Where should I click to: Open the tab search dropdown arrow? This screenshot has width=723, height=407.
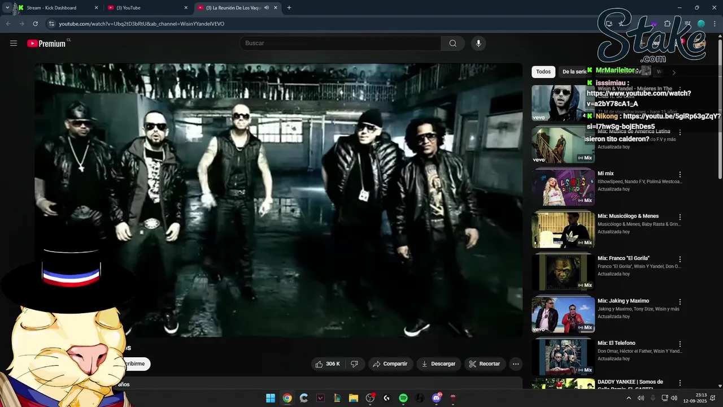pyautogui.click(x=7, y=8)
